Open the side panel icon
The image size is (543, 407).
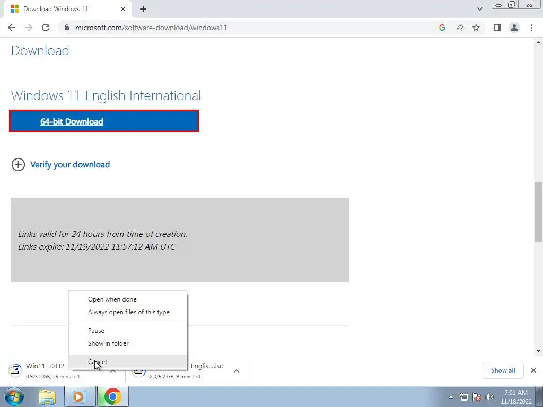click(x=497, y=28)
